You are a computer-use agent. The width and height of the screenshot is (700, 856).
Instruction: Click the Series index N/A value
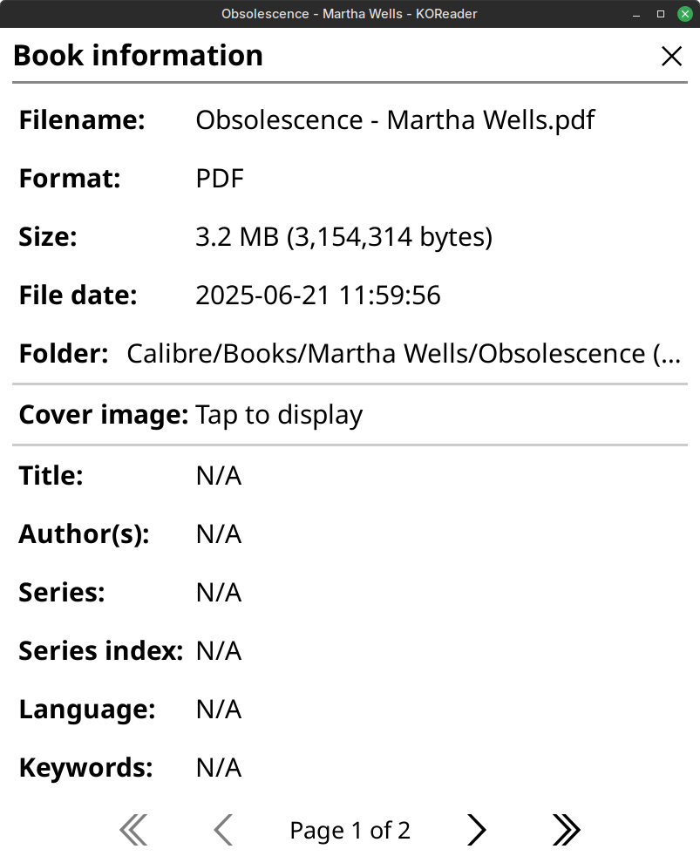(219, 651)
